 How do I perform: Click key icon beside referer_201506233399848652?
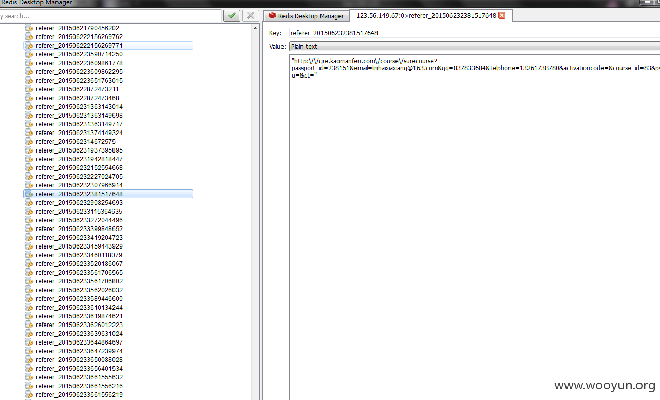click(29, 229)
